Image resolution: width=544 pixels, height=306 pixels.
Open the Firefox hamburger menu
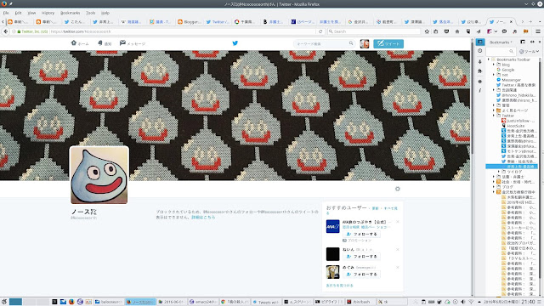(538, 31)
